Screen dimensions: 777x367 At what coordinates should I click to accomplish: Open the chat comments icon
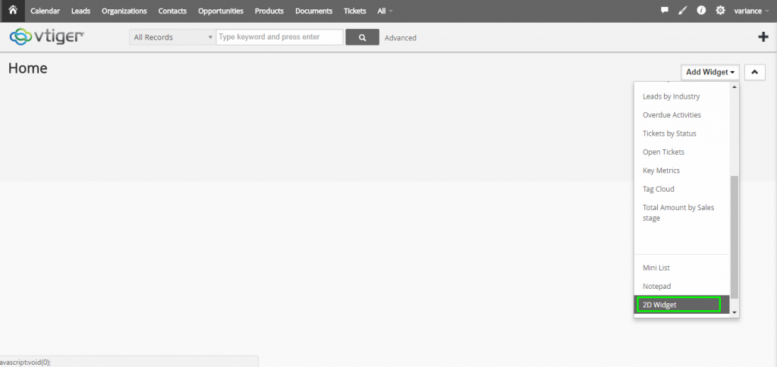tap(665, 11)
